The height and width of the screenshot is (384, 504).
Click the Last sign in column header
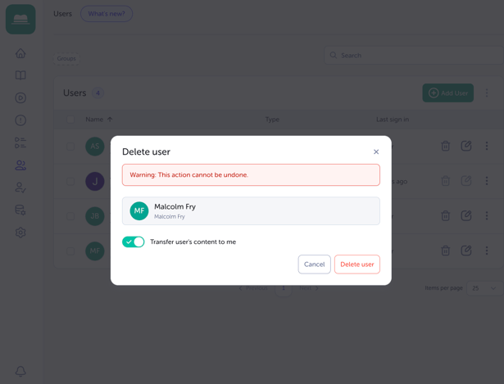pos(393,120)
